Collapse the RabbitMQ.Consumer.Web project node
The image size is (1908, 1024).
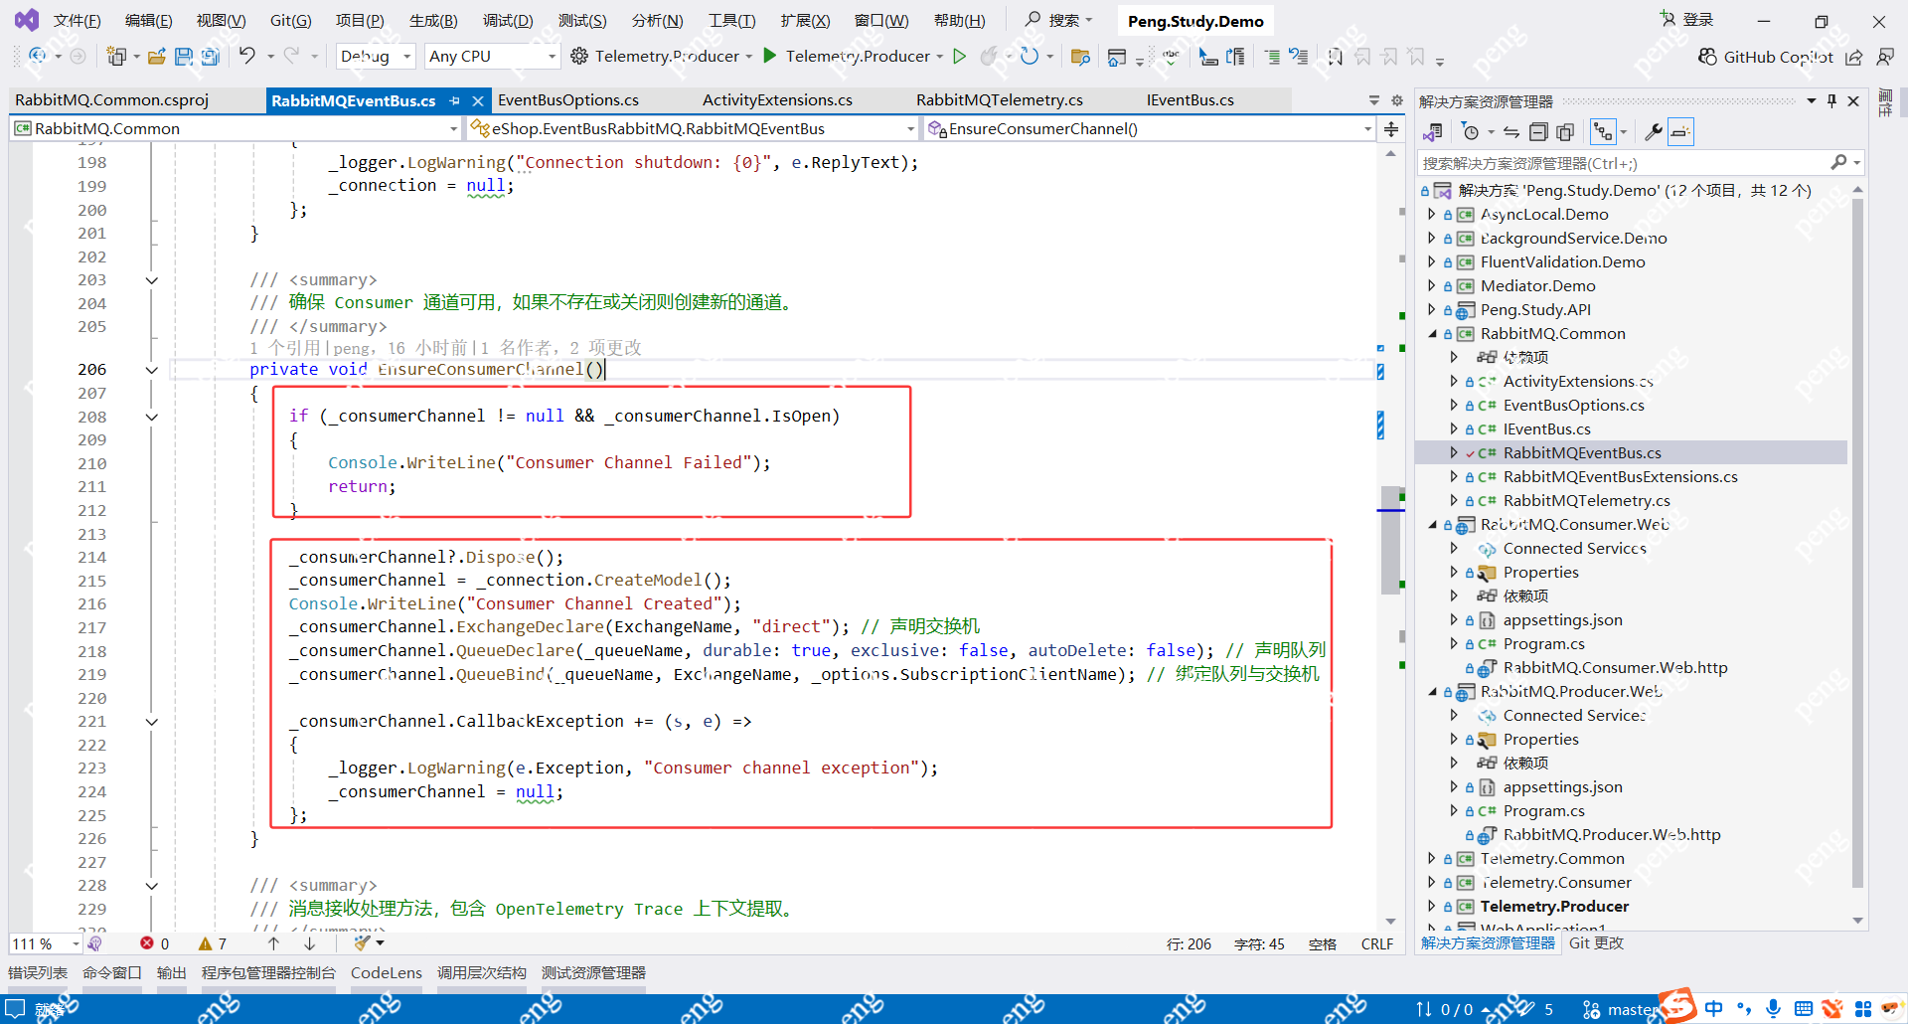1432,525
